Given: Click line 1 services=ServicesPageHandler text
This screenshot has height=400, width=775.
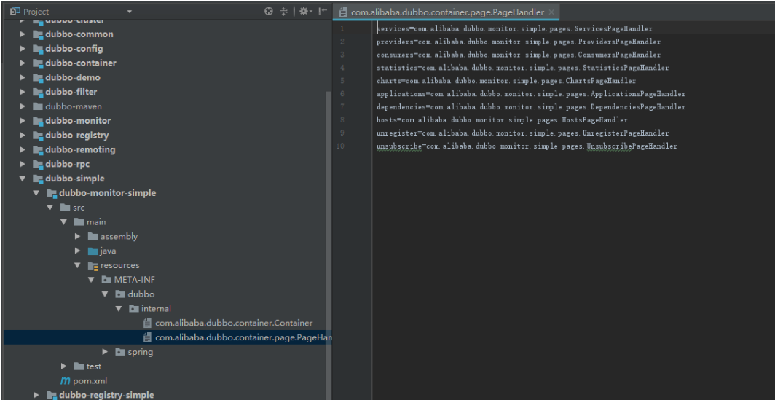Looking at the screenshot, I should [514, 28].
